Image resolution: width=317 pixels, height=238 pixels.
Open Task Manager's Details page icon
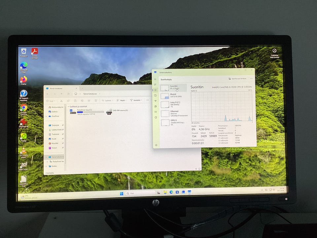click(156, 112)
